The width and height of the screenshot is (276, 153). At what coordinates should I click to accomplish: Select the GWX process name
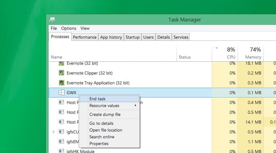click(x=72, y=93)
